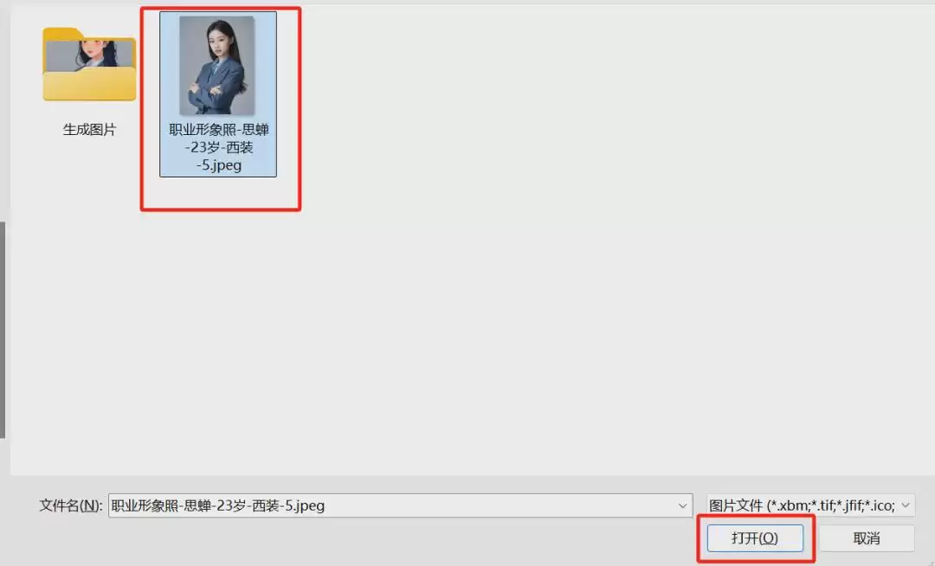Screen dimensions: 935x566
Task: Expand the 文件名 history dropdown arrow
Action: point(682,505)
